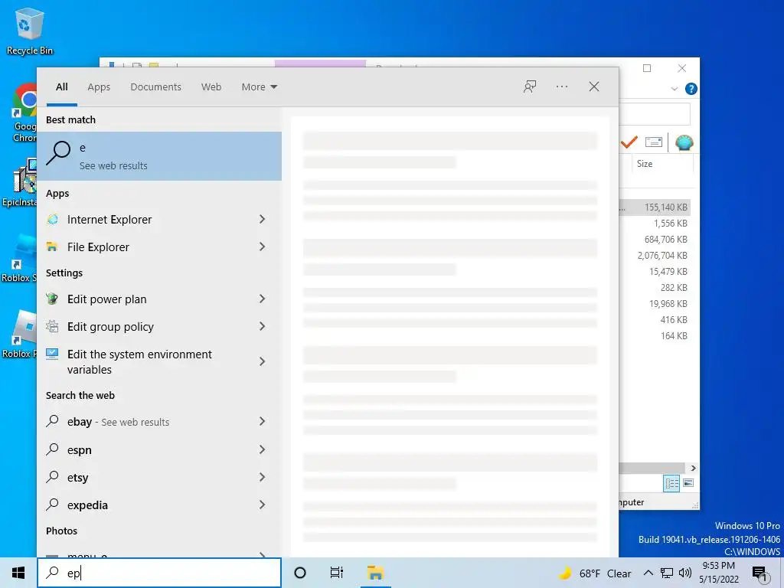Expand system environment variables arrow
The width and height of the screenshot is (784, 588).
(262, 361)
